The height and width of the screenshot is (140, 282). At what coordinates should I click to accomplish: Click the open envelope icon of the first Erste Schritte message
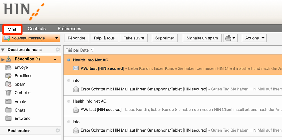pyautogui.click(x=76, y=89)
